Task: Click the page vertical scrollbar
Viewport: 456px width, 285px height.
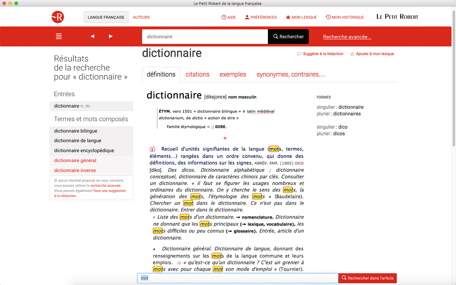Action: pyautogui.click(x=453, y=79)
